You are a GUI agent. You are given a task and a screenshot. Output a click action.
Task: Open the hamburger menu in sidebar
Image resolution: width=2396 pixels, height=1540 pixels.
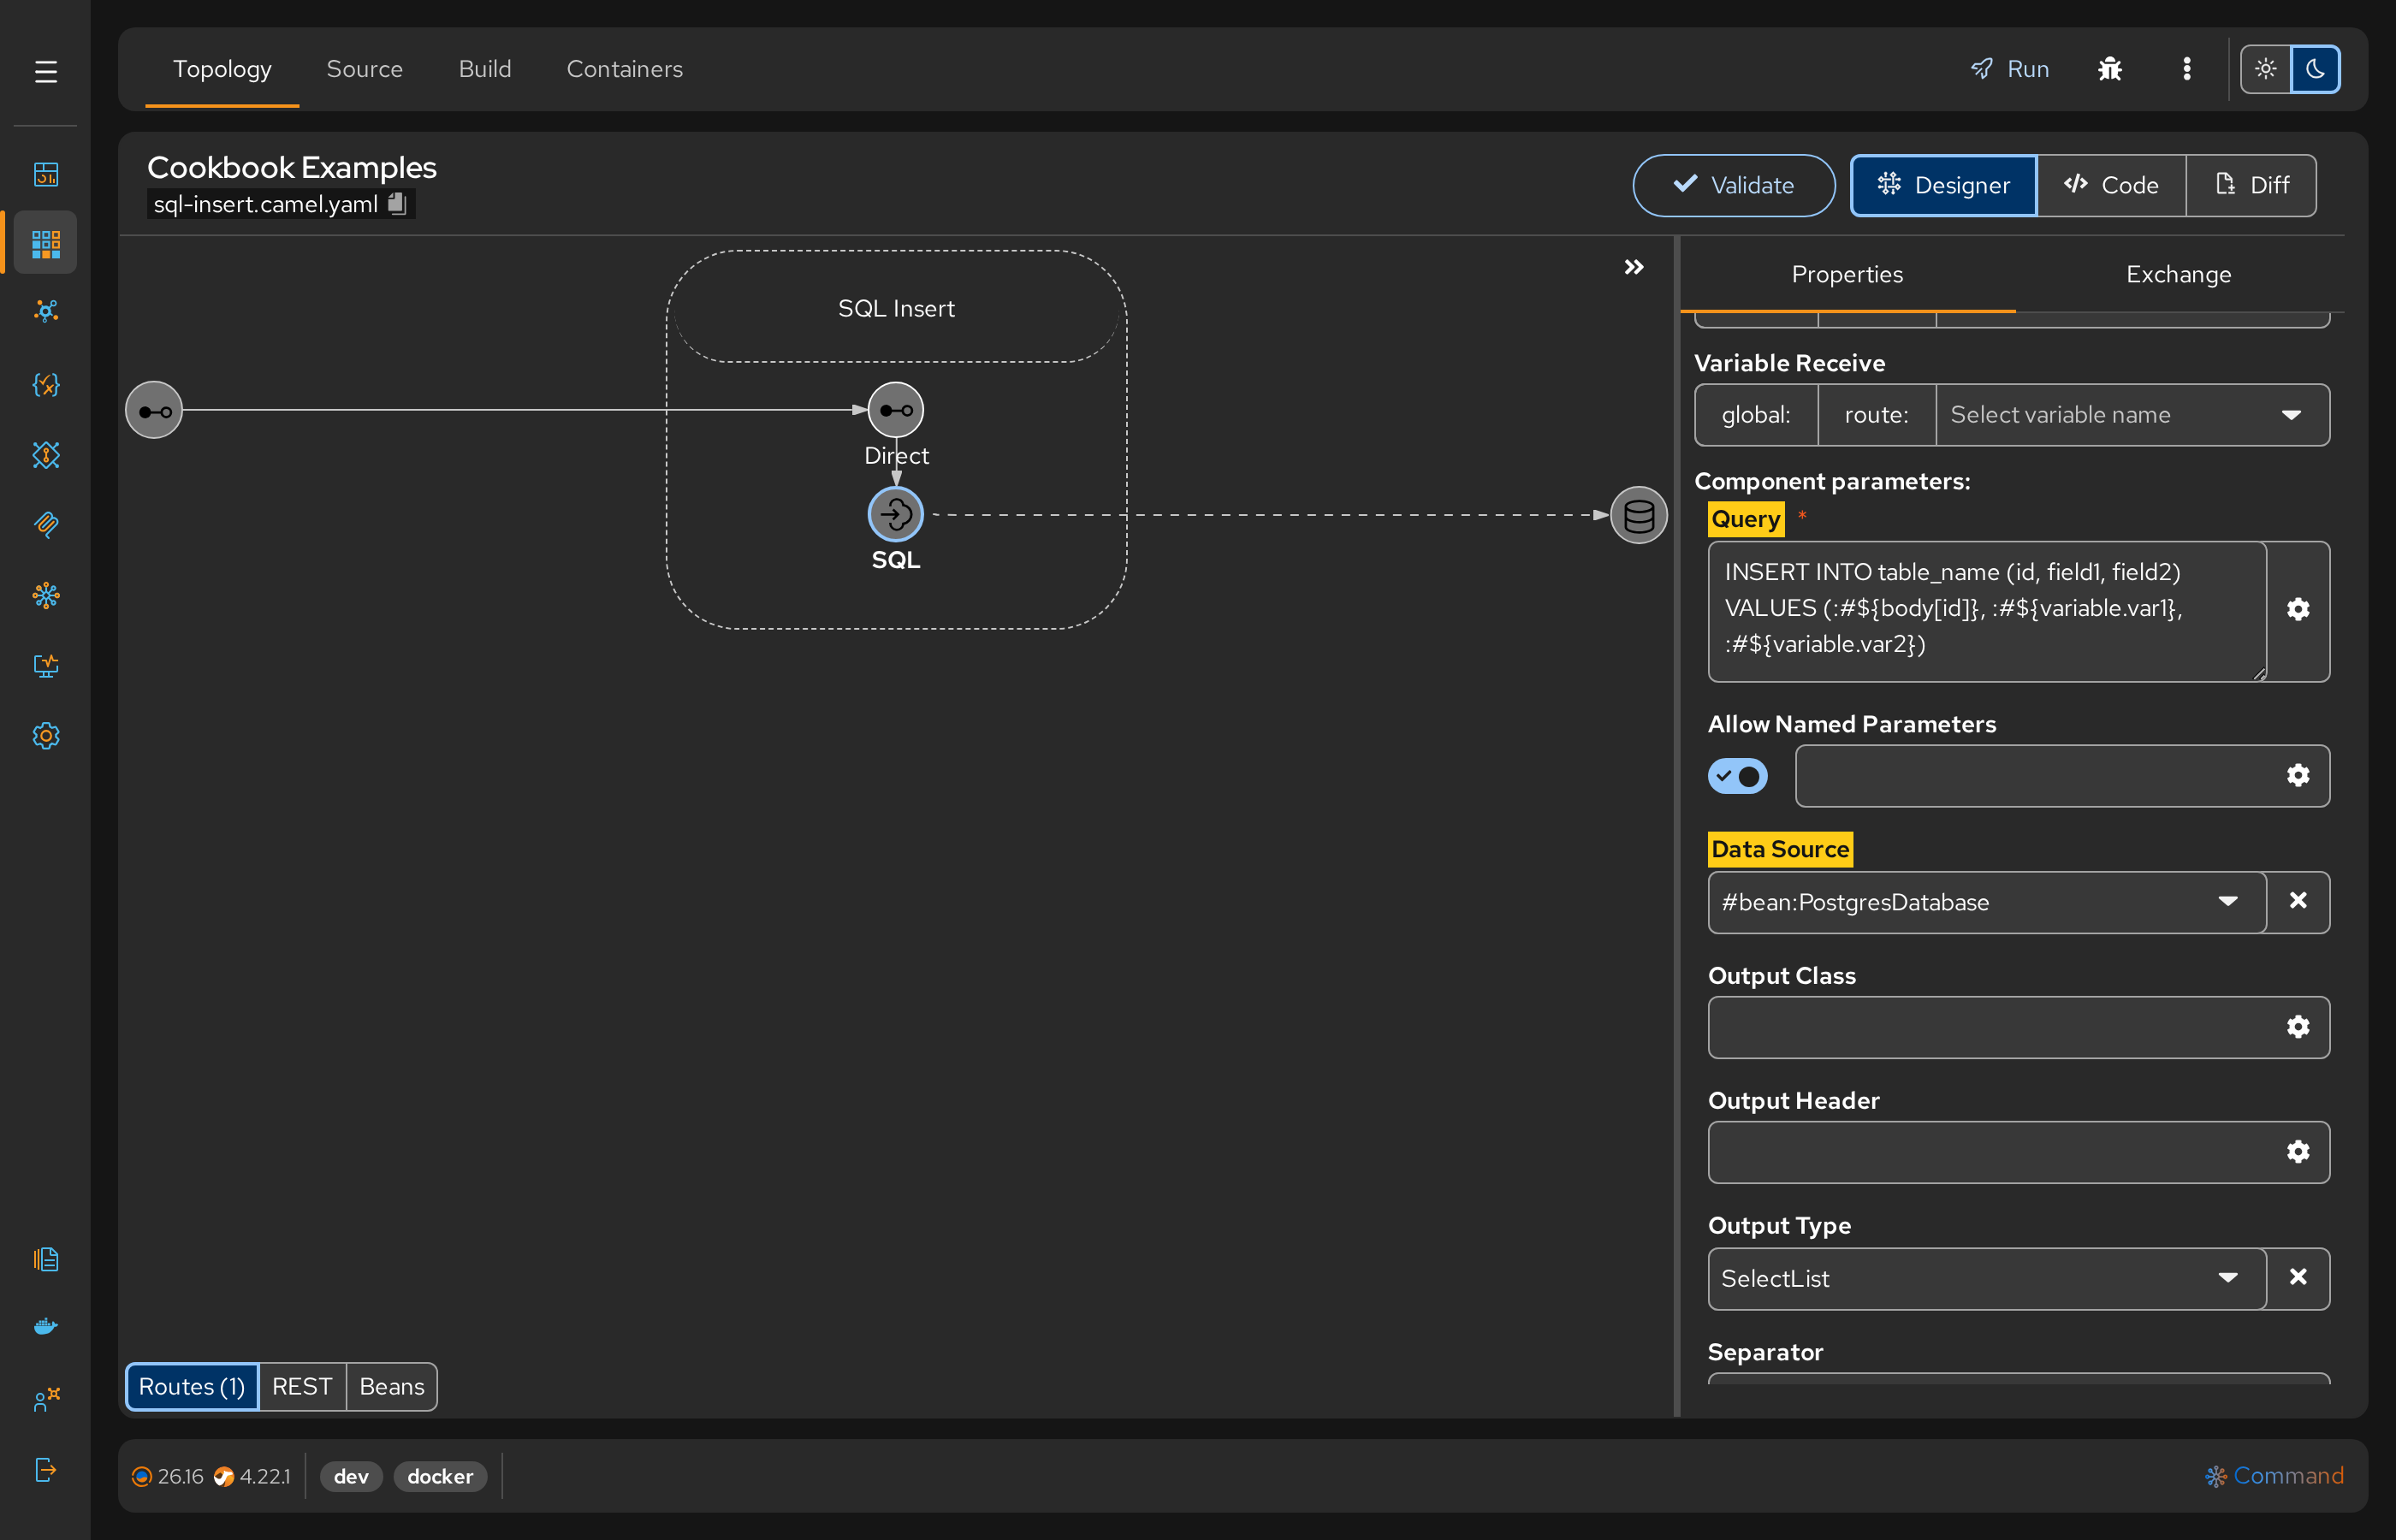[x=45, y=72]
